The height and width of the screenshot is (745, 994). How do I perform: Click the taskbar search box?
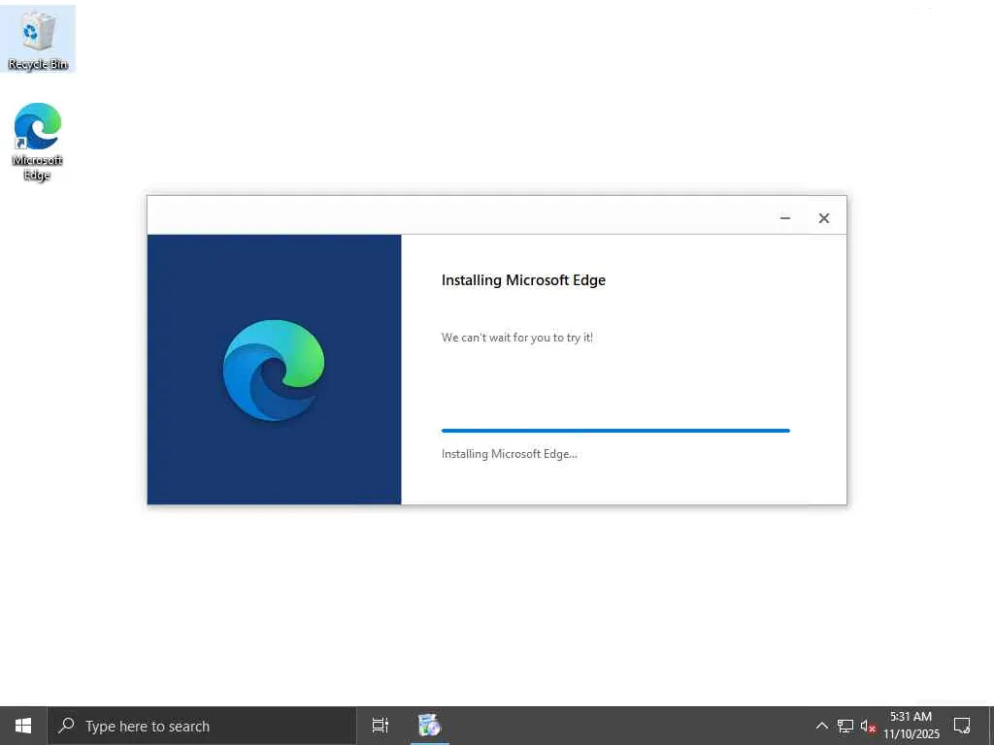202,726
